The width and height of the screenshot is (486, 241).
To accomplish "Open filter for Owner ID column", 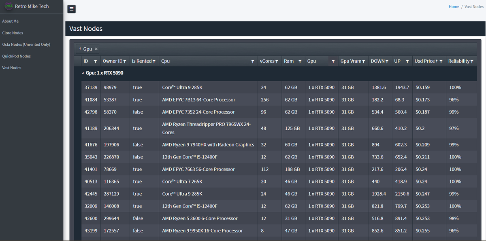I will click(125, 61).
